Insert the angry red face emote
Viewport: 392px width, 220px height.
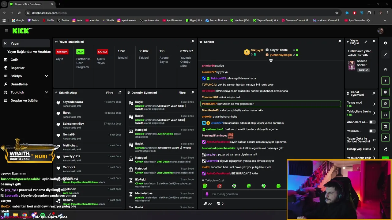point(219,186)
